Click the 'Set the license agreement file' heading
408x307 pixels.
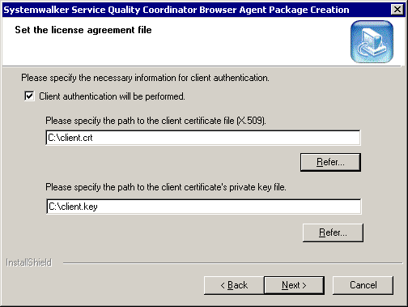(x=83, y=30)
